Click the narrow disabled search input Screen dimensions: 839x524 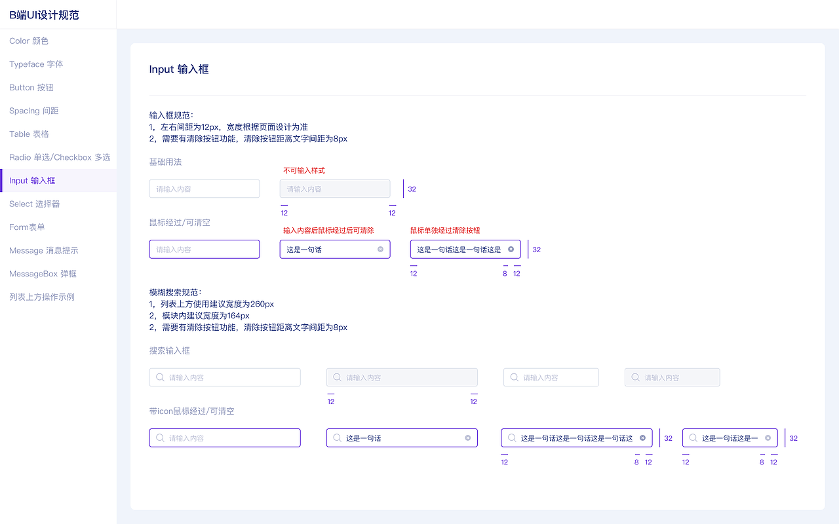pyautogui.click(x=673, y=377)
